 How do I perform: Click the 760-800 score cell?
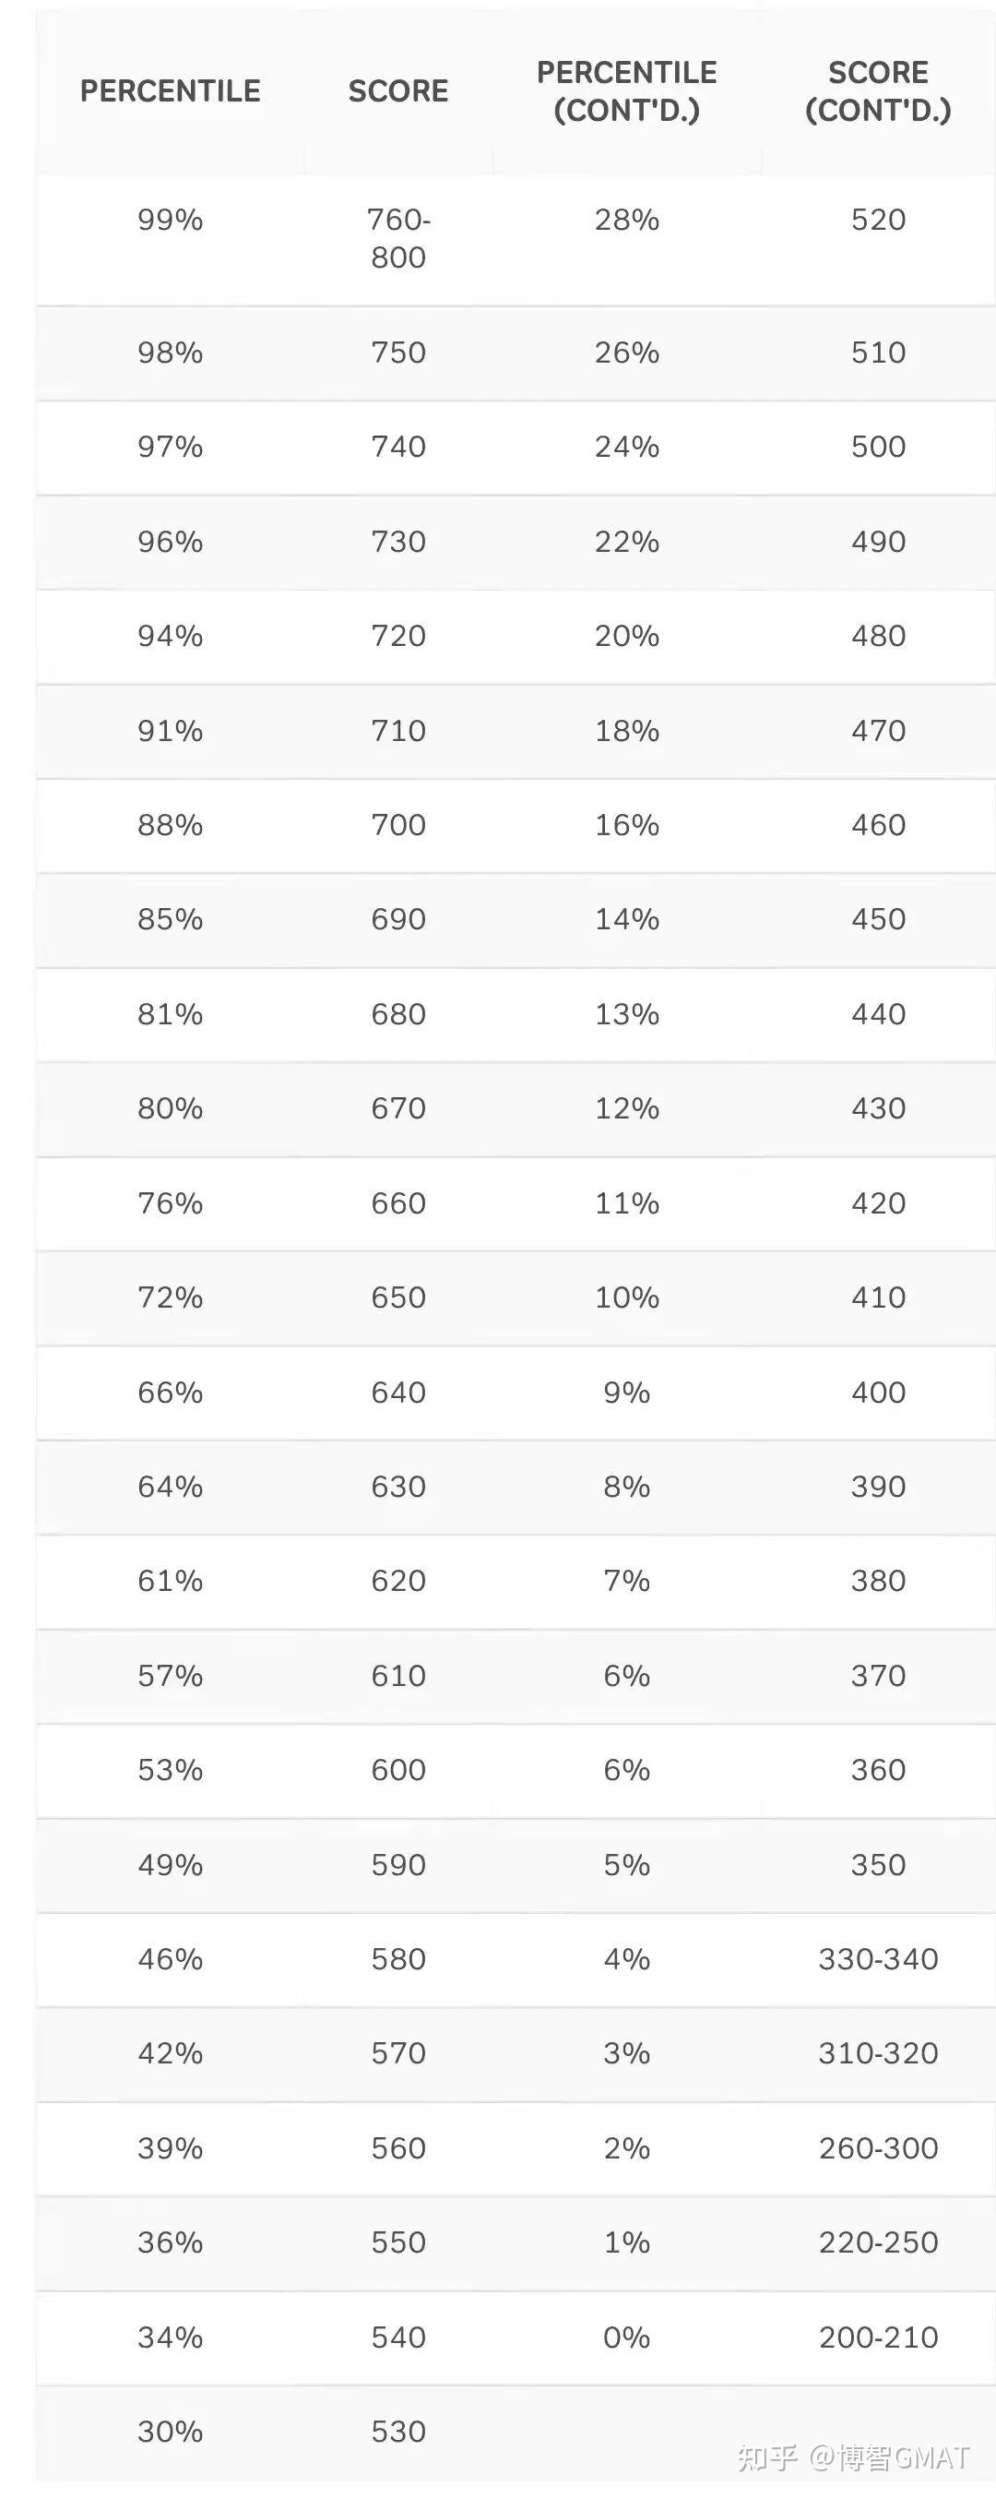tap(397, 239)
